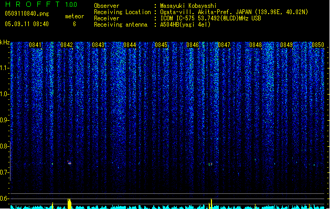
Task: Click the 0841 time marker
Action: click(x=35, y=45)
